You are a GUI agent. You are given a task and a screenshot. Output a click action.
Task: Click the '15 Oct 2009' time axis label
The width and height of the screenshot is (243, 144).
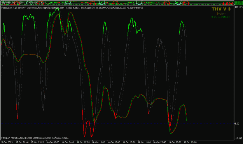7,142
